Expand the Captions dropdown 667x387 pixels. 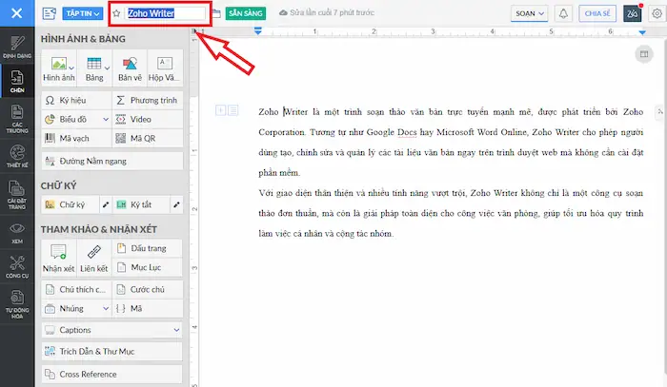pyautogui.click(x=111, y=330)
